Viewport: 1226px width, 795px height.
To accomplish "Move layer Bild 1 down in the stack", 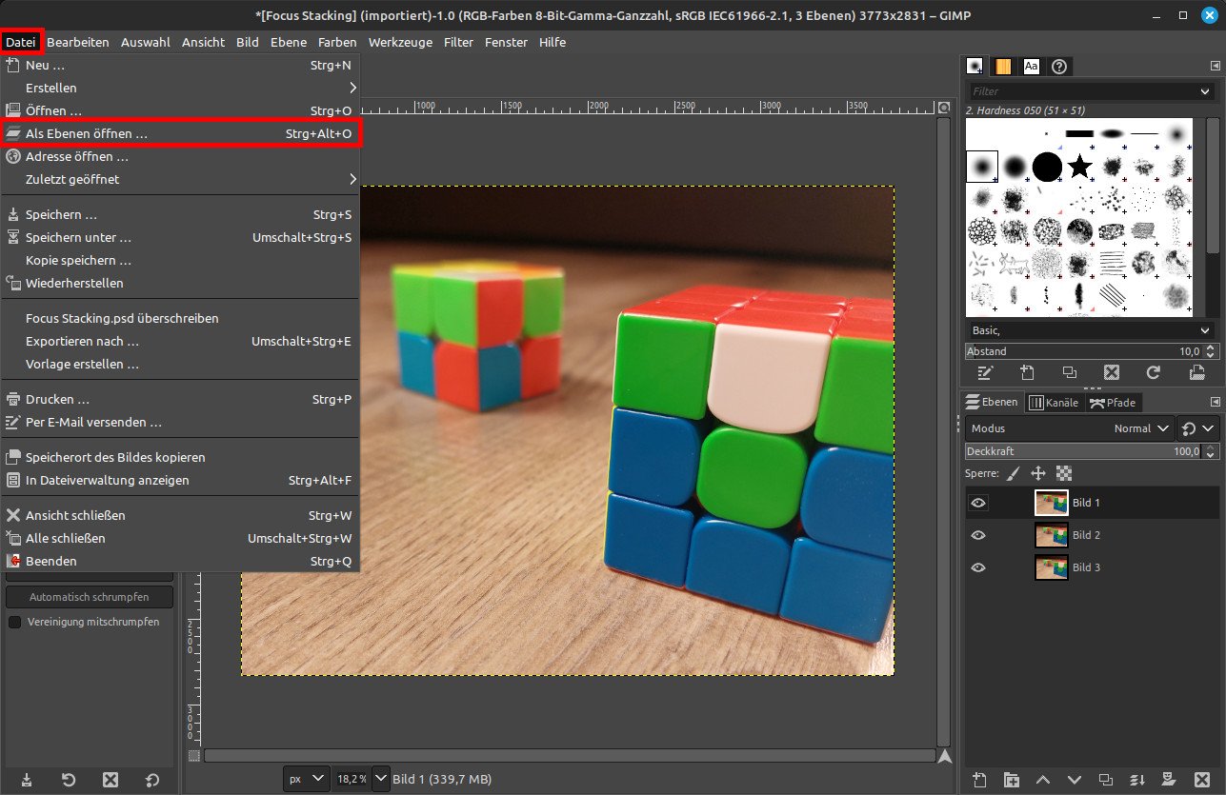I will (x=1075, y=779).
